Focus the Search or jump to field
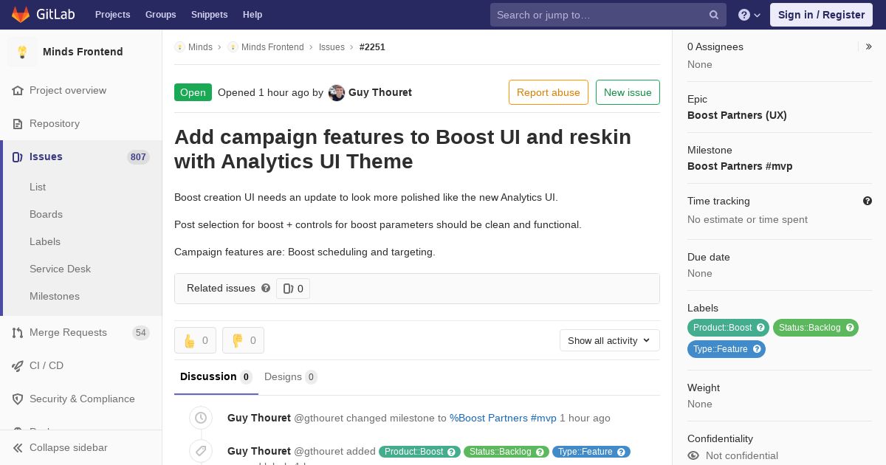Viewport: 886px width, 465px height. pos(608,15)
